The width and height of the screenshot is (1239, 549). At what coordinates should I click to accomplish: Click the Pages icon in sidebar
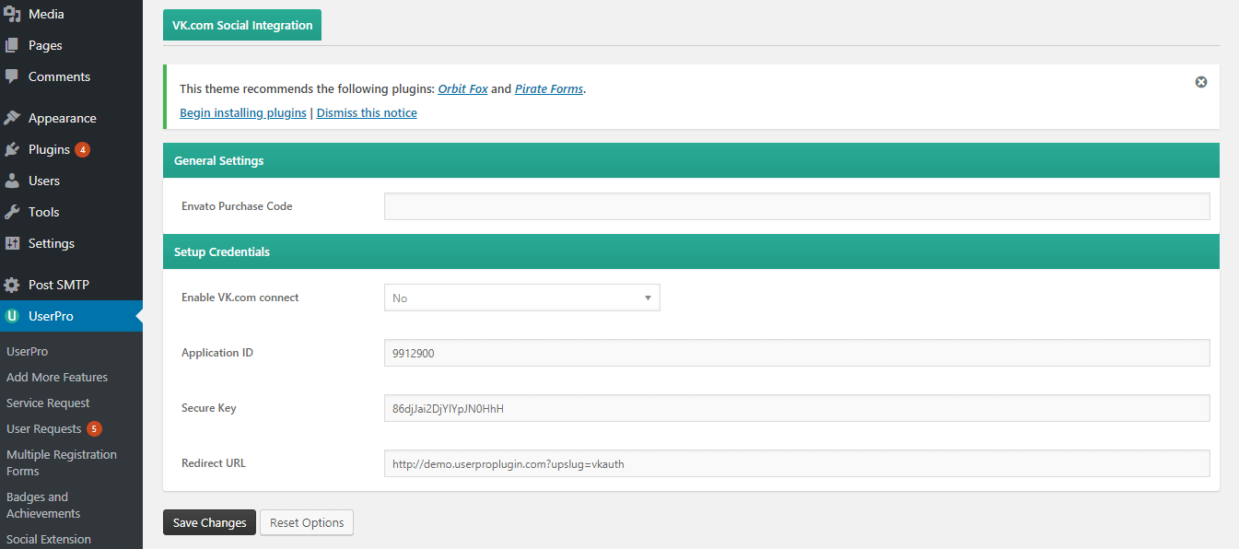pos(12,45)
